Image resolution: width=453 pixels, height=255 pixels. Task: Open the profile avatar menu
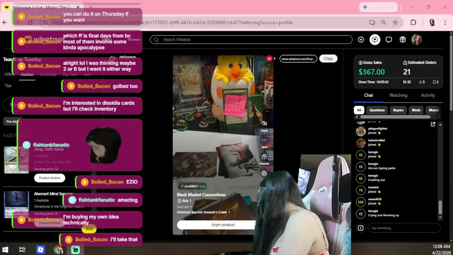coord(417,40)
